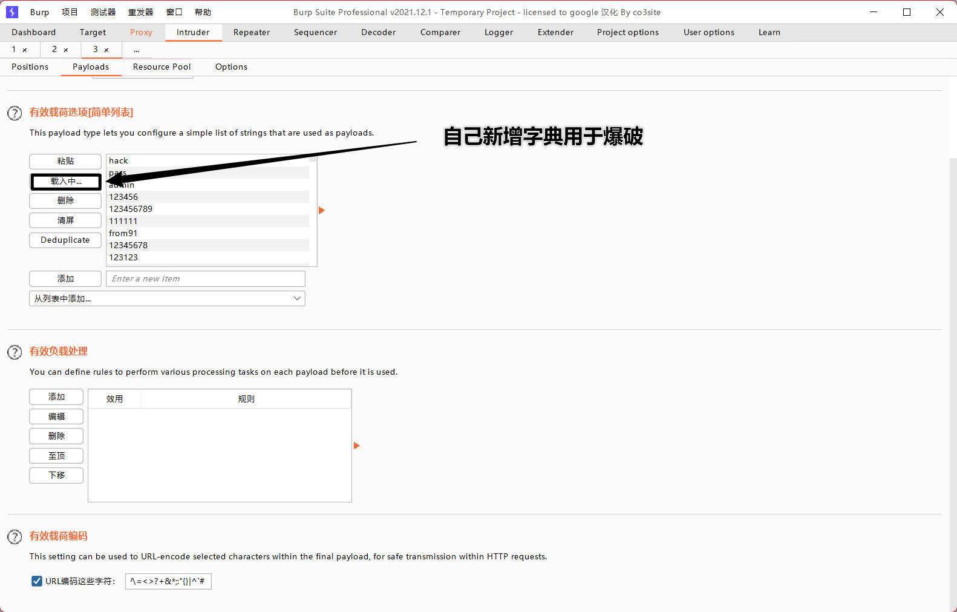Select the 123123 payload entry
Viewport: 957px width, 612px height.
tap(208, 257)
